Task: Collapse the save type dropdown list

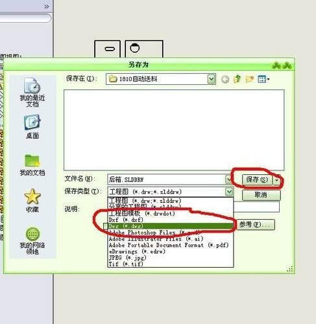Action: point(229,191)
